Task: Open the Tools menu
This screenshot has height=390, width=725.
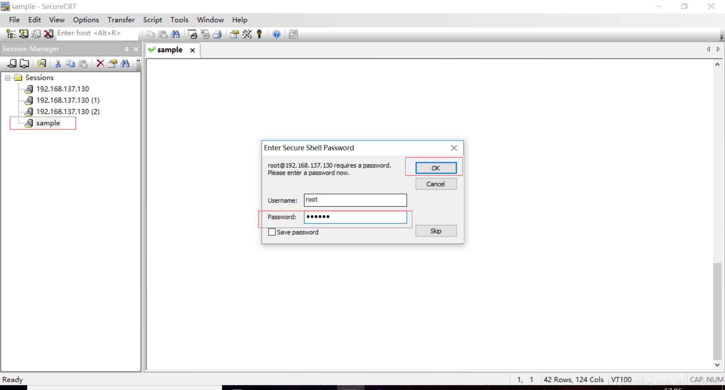Action: pyautogui.click(x=179, y=20)
